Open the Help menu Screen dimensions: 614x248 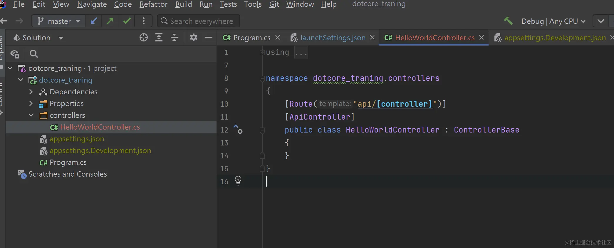click(x=329, y=4)
